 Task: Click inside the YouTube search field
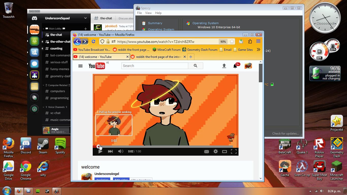154,66
